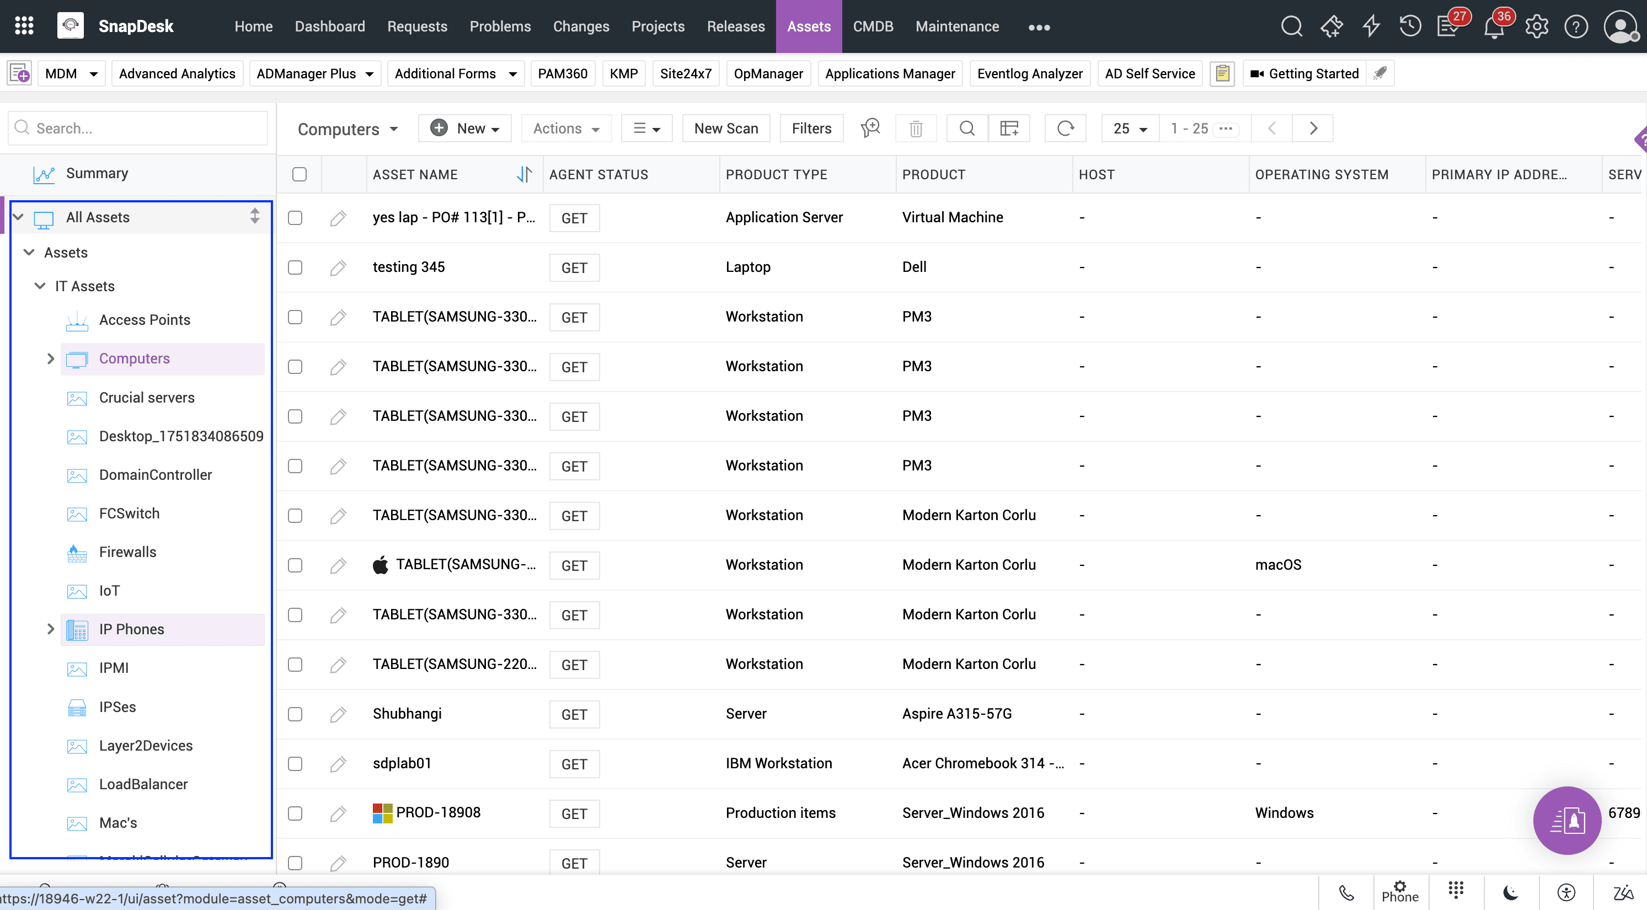The height and width of the screenshot is (910, 1647).
Task: Open the Requests tab
Action: pyautogui.click(x=417, y=26)
